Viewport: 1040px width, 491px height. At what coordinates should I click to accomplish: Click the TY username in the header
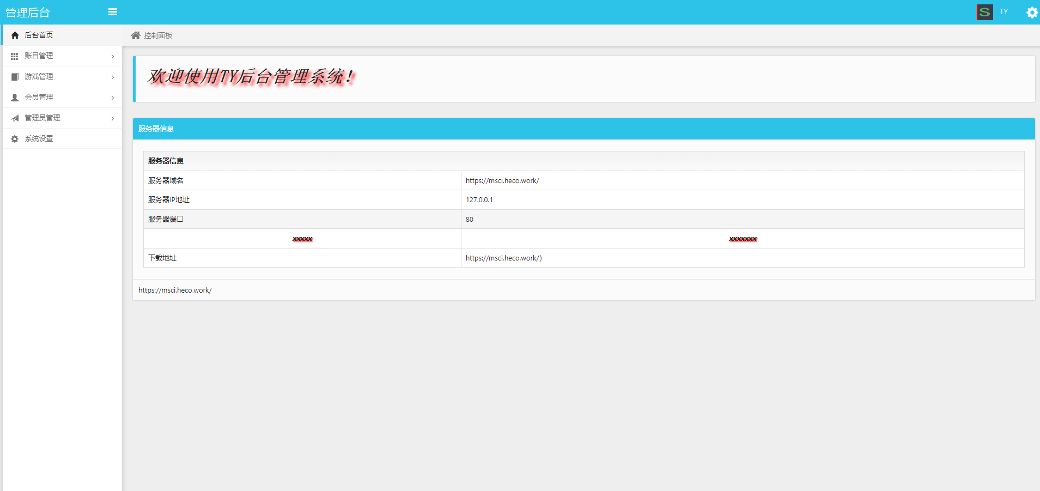[x=1003, y=11]
